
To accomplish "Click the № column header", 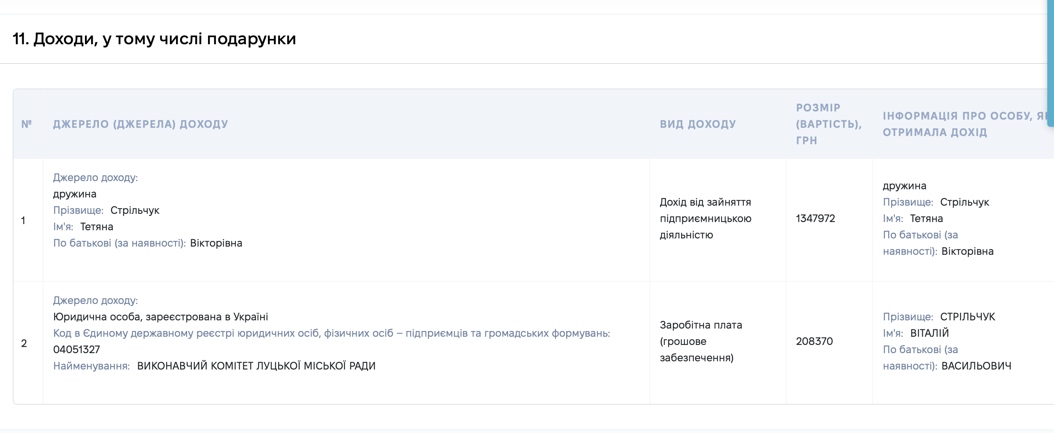I will point(27,124).
